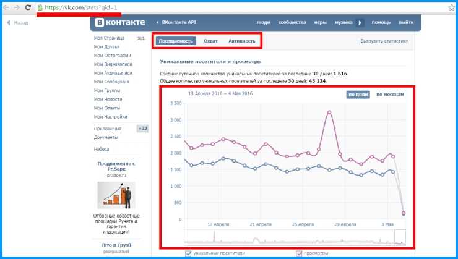Screen dimensions: 458x259
Task: Click the peak views data point above 3 000
Action: (329, 113)
